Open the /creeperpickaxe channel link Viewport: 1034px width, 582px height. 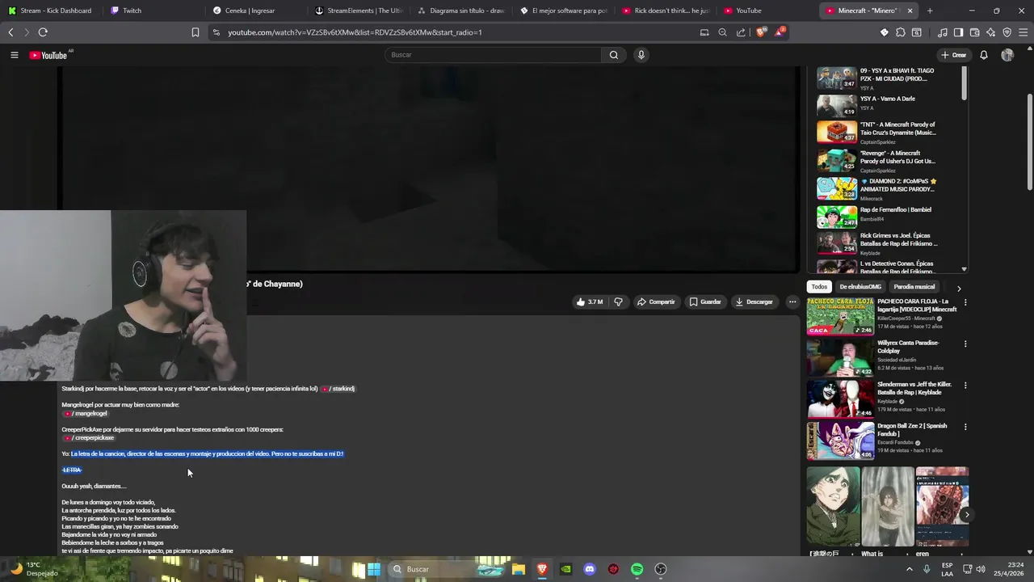click(x=89, y=438)
